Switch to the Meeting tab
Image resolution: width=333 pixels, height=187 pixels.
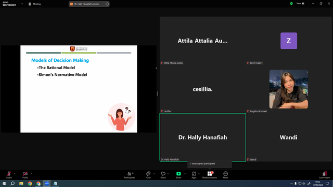coord(34,4)
